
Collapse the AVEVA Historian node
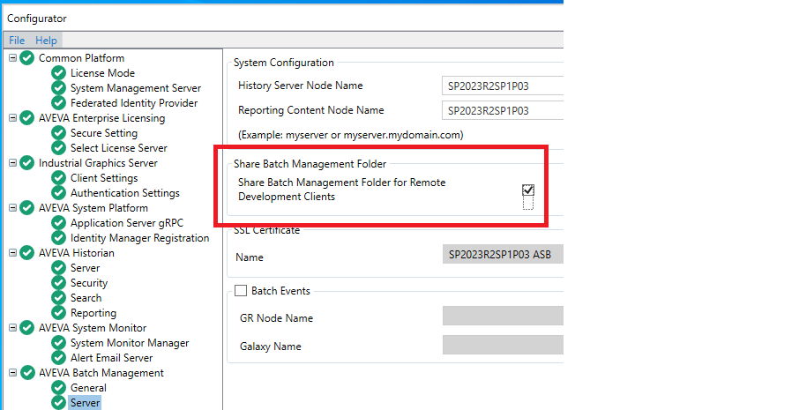pyautogui.click(x=12, y=253)
